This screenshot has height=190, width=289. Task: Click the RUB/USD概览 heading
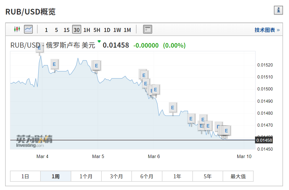(30, 12)
